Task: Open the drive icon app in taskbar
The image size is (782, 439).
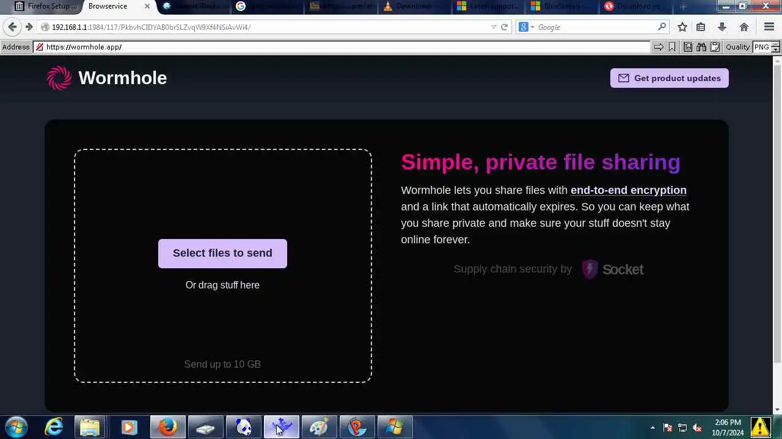Action: (x=206, y=427)
